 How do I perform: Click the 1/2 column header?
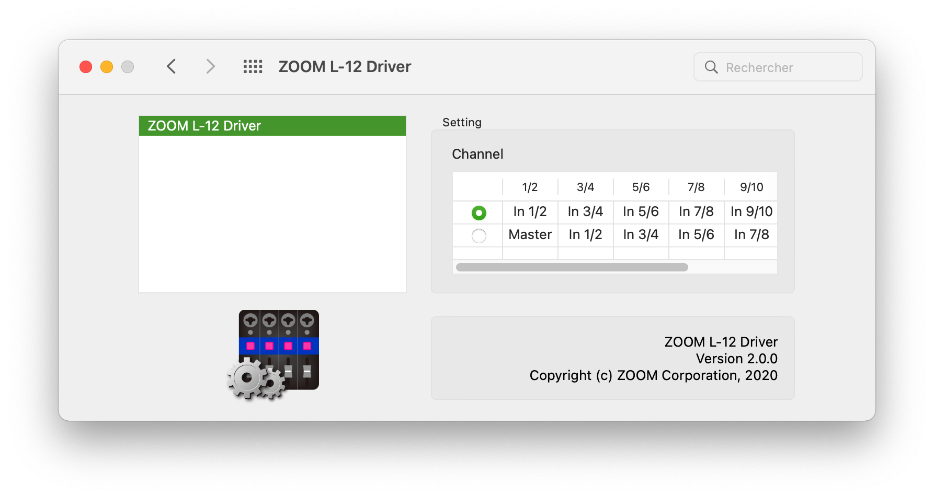pyautogui.click(x=530, y=187)
